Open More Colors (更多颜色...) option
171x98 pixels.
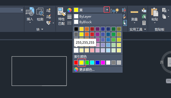tap(98, 70)
